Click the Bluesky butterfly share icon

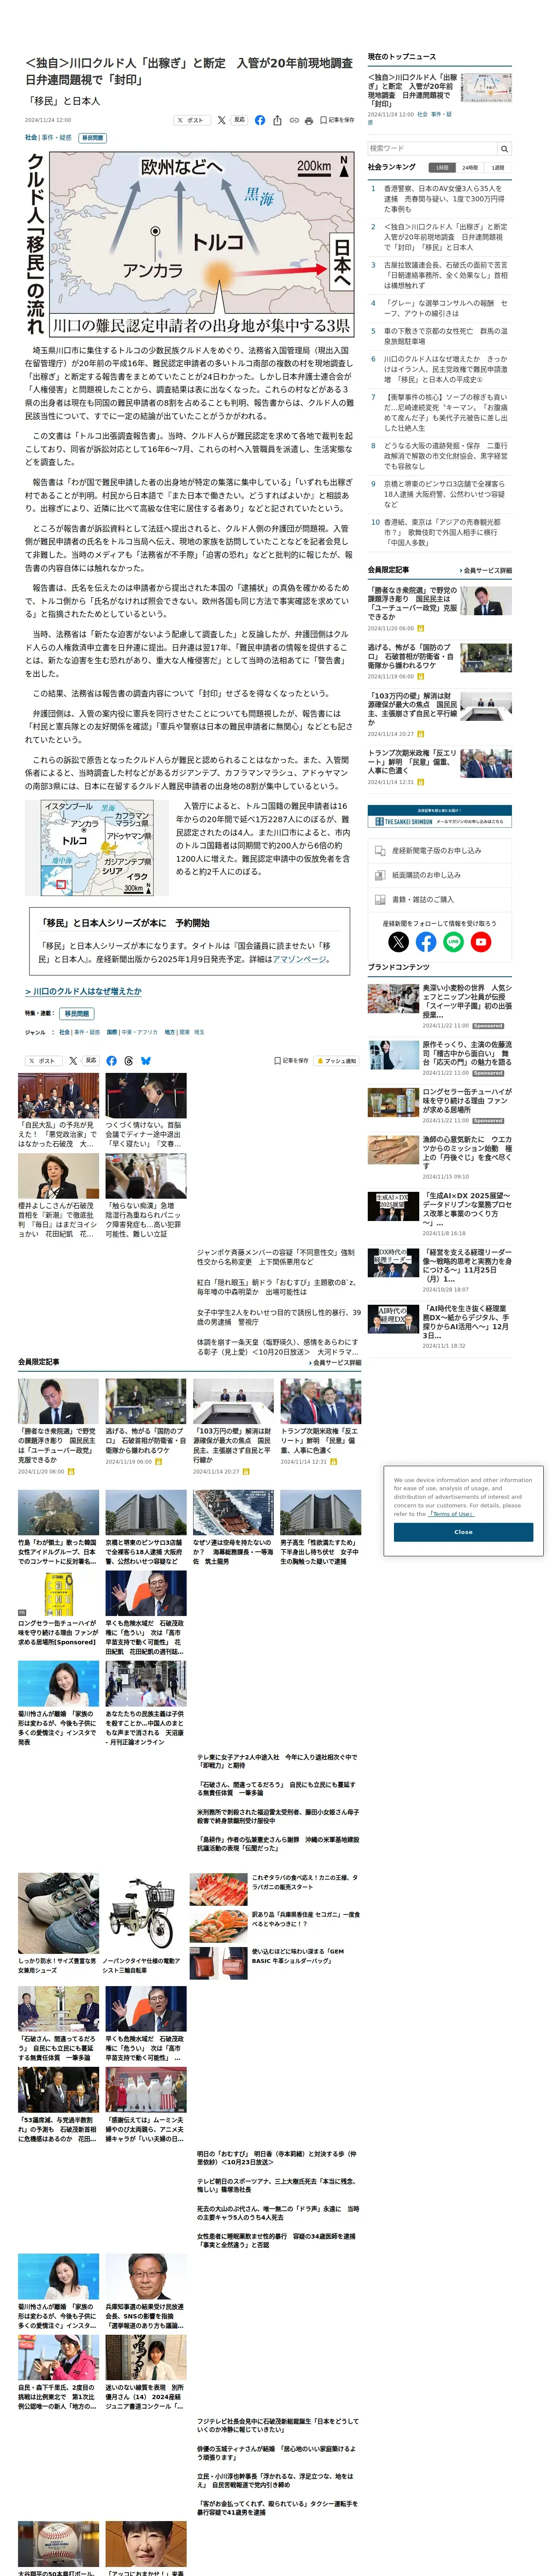[146, 1061]
